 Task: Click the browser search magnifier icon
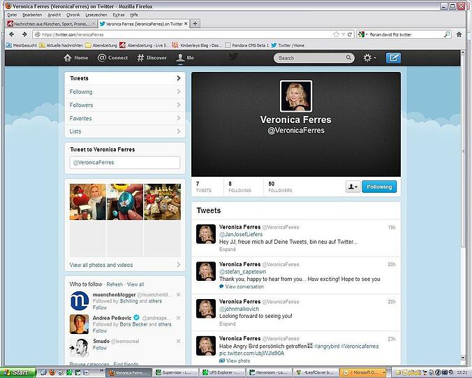coord(447,34)
